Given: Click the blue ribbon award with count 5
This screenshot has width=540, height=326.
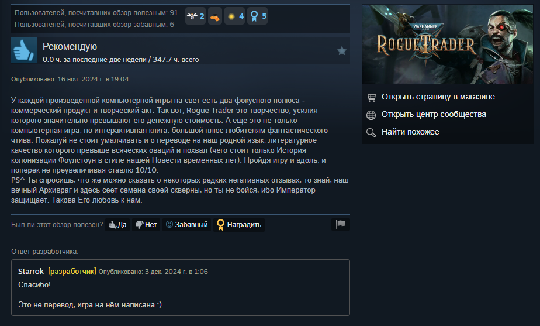Looking at the screenshot, I should 257,16.
